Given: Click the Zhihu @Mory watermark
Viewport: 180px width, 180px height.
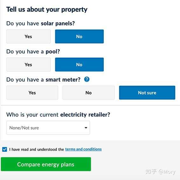Looking at the screenshot, I should (160, 172).
